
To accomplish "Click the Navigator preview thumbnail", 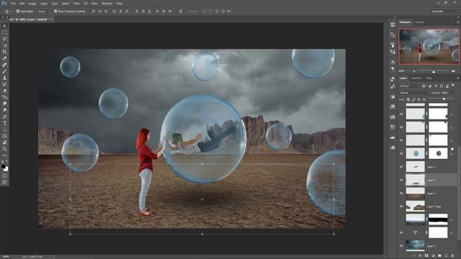I will 429,46.
